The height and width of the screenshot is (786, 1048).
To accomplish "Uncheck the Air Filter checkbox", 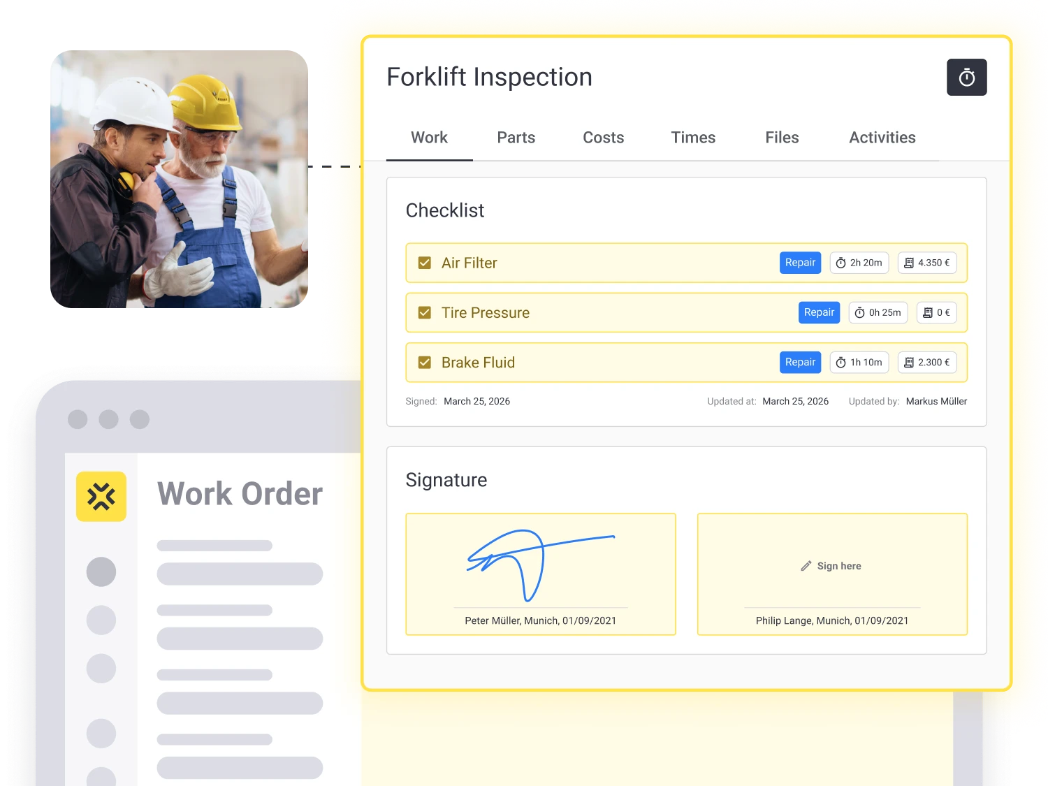I will tap(424, 263).
